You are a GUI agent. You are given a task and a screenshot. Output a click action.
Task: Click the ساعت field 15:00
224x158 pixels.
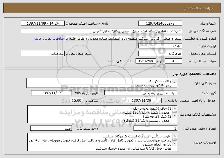[x=77, y=101]
